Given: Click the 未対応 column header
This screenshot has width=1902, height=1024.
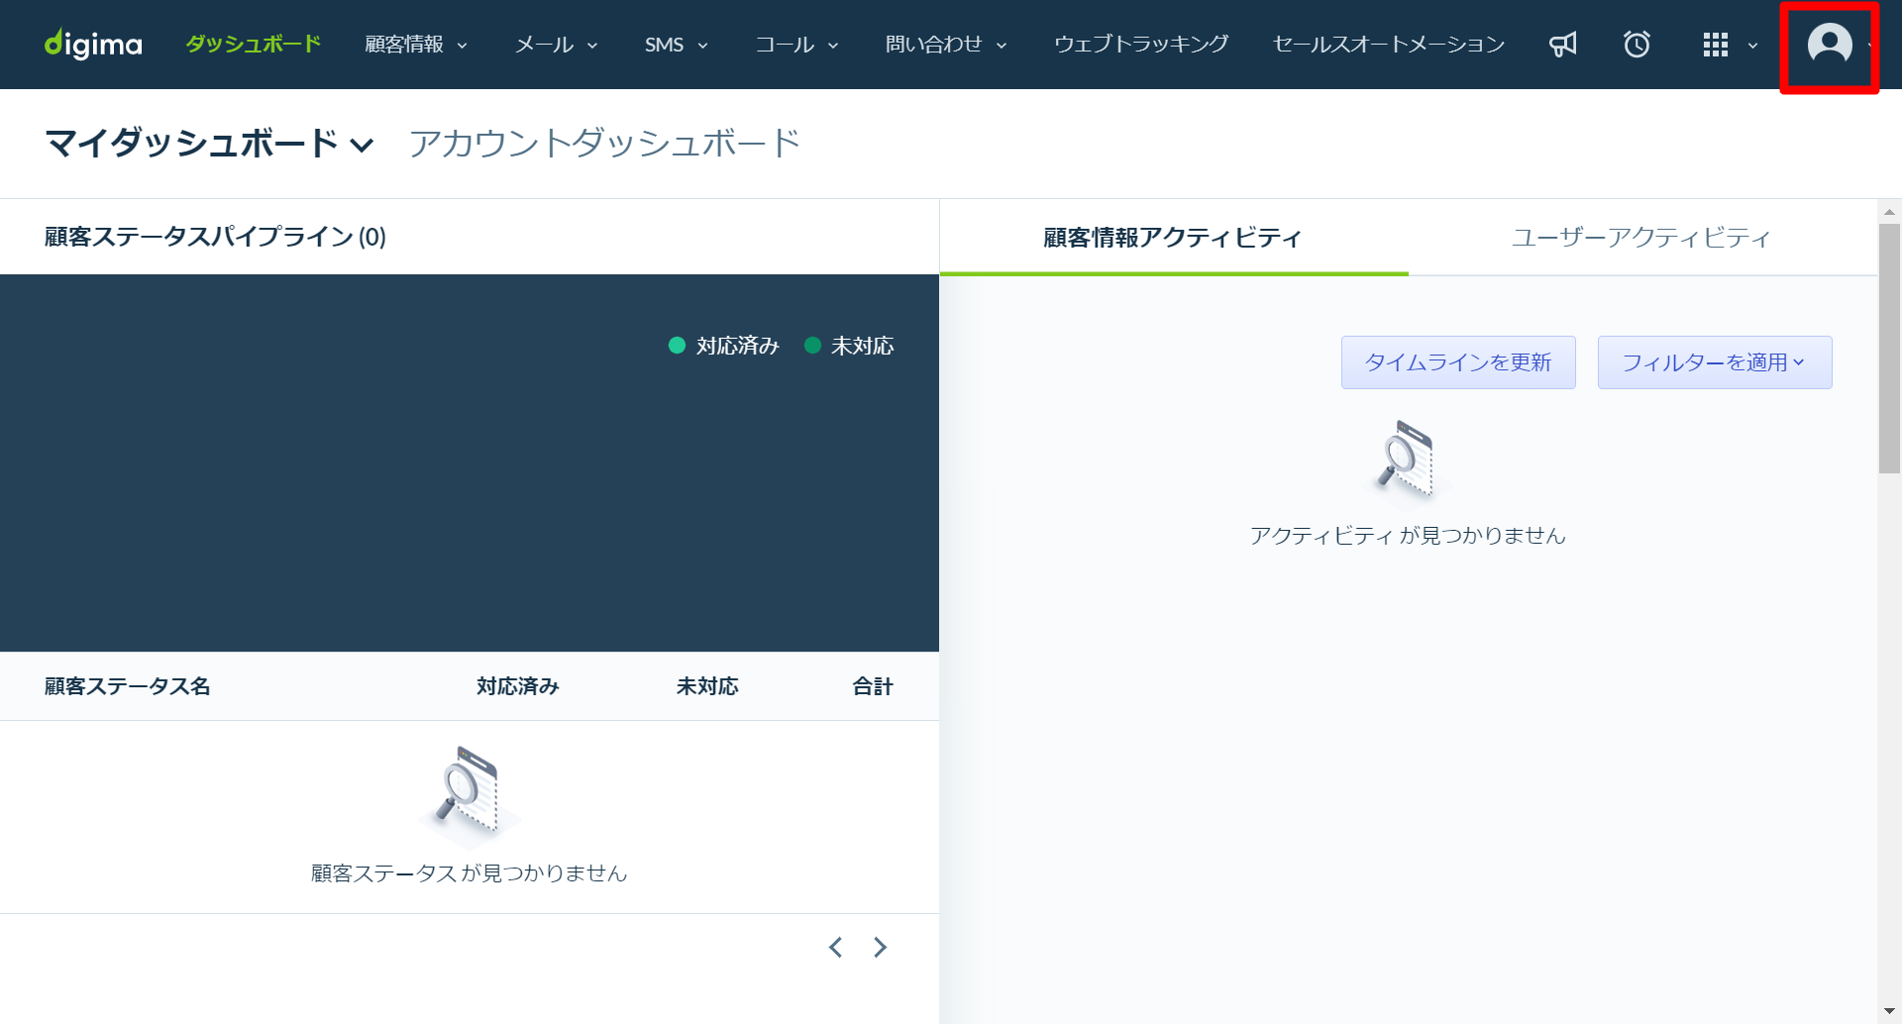Looking at the screenshot, I should click(x=707, y=686).
